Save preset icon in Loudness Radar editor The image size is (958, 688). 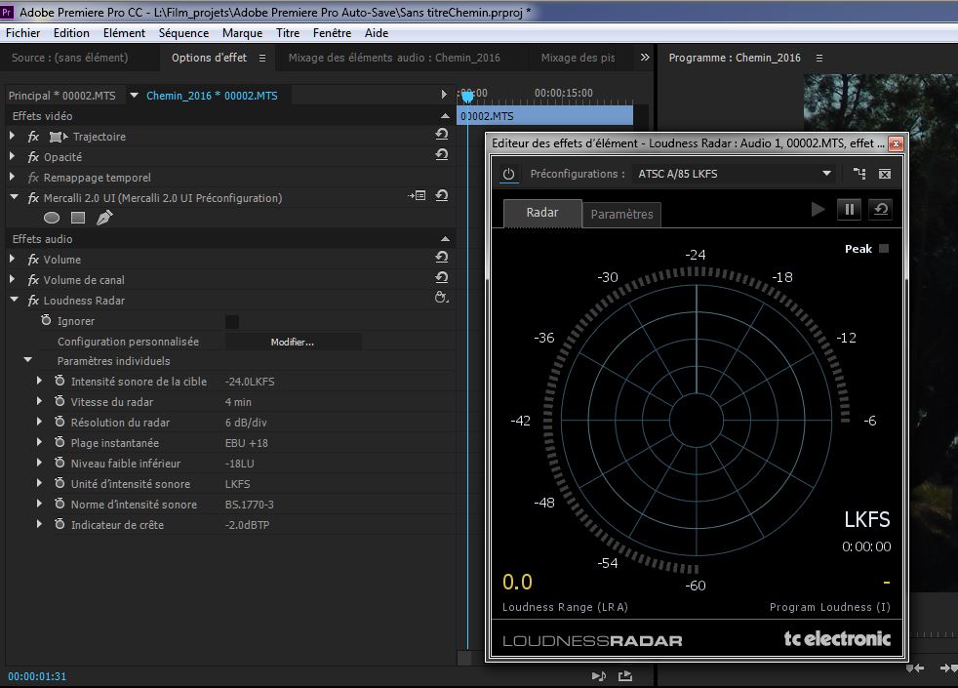[859, 174]
